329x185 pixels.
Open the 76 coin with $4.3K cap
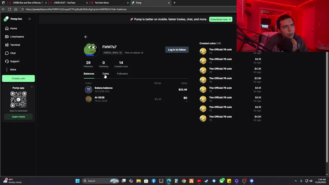[x=230, y=70]
